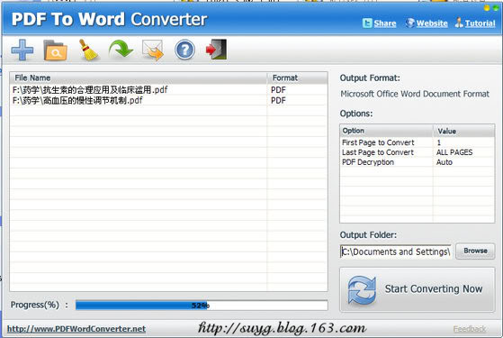Select PDF Decryption option row
The width and height of the screenshot is (503, 338).
[x=417, y=162]
